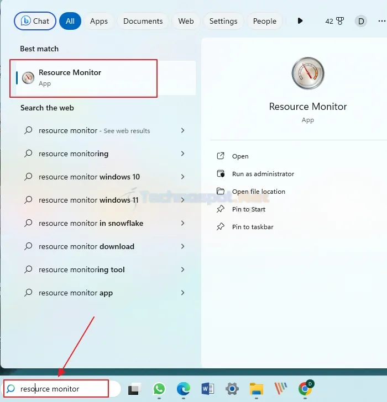This screenshot has height=402, width=387.
Task: Open WhatsApp from the taskbar
Action: (x=159, y=389)
